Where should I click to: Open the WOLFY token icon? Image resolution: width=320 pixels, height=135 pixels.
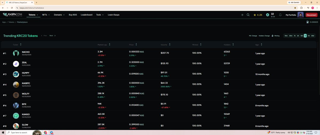point(16,95)
